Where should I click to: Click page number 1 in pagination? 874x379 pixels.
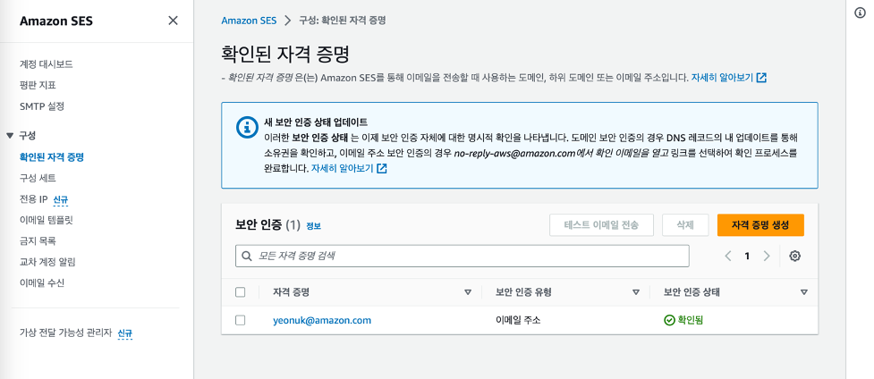click(747, 256)
